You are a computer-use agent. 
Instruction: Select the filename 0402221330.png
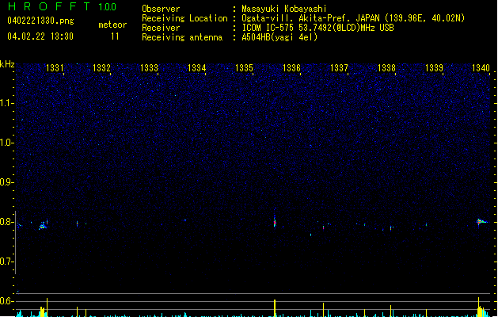click(x=40, y=21)
